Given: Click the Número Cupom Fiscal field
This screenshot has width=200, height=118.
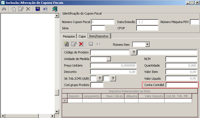Looking at the screenshot, I should pyautogui.click(x=103, y=22).
